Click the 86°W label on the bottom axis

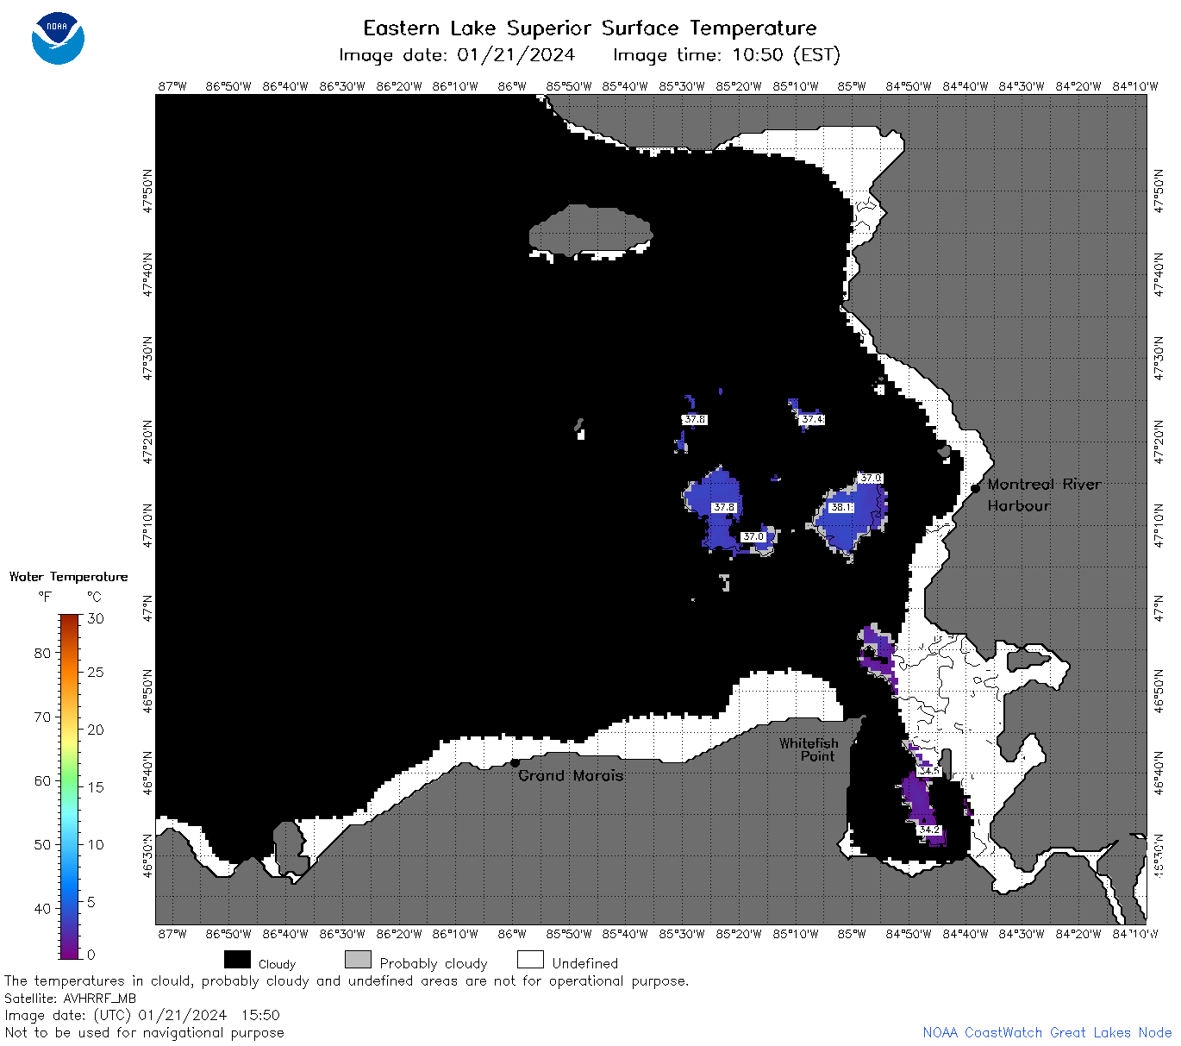[x=512, y=934]
